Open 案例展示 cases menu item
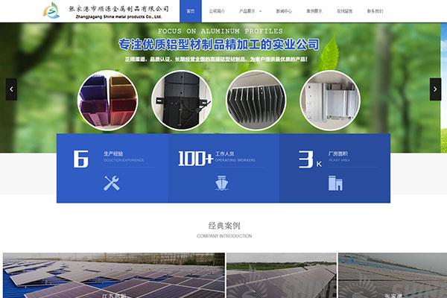This screenshot has height=298, width=447. coord(314,11)
